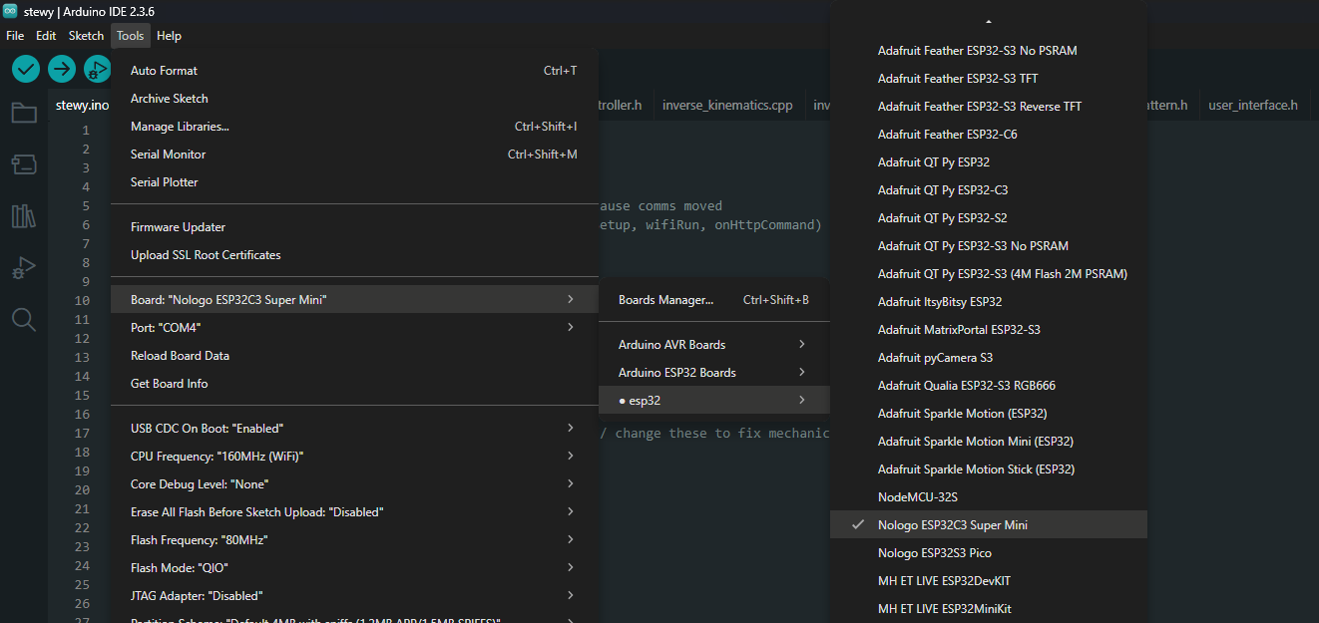This screenshot has height=623, width=1319.
Task: Choose Adafruit pyCamera S3 board
Action: tap(989, 358)
